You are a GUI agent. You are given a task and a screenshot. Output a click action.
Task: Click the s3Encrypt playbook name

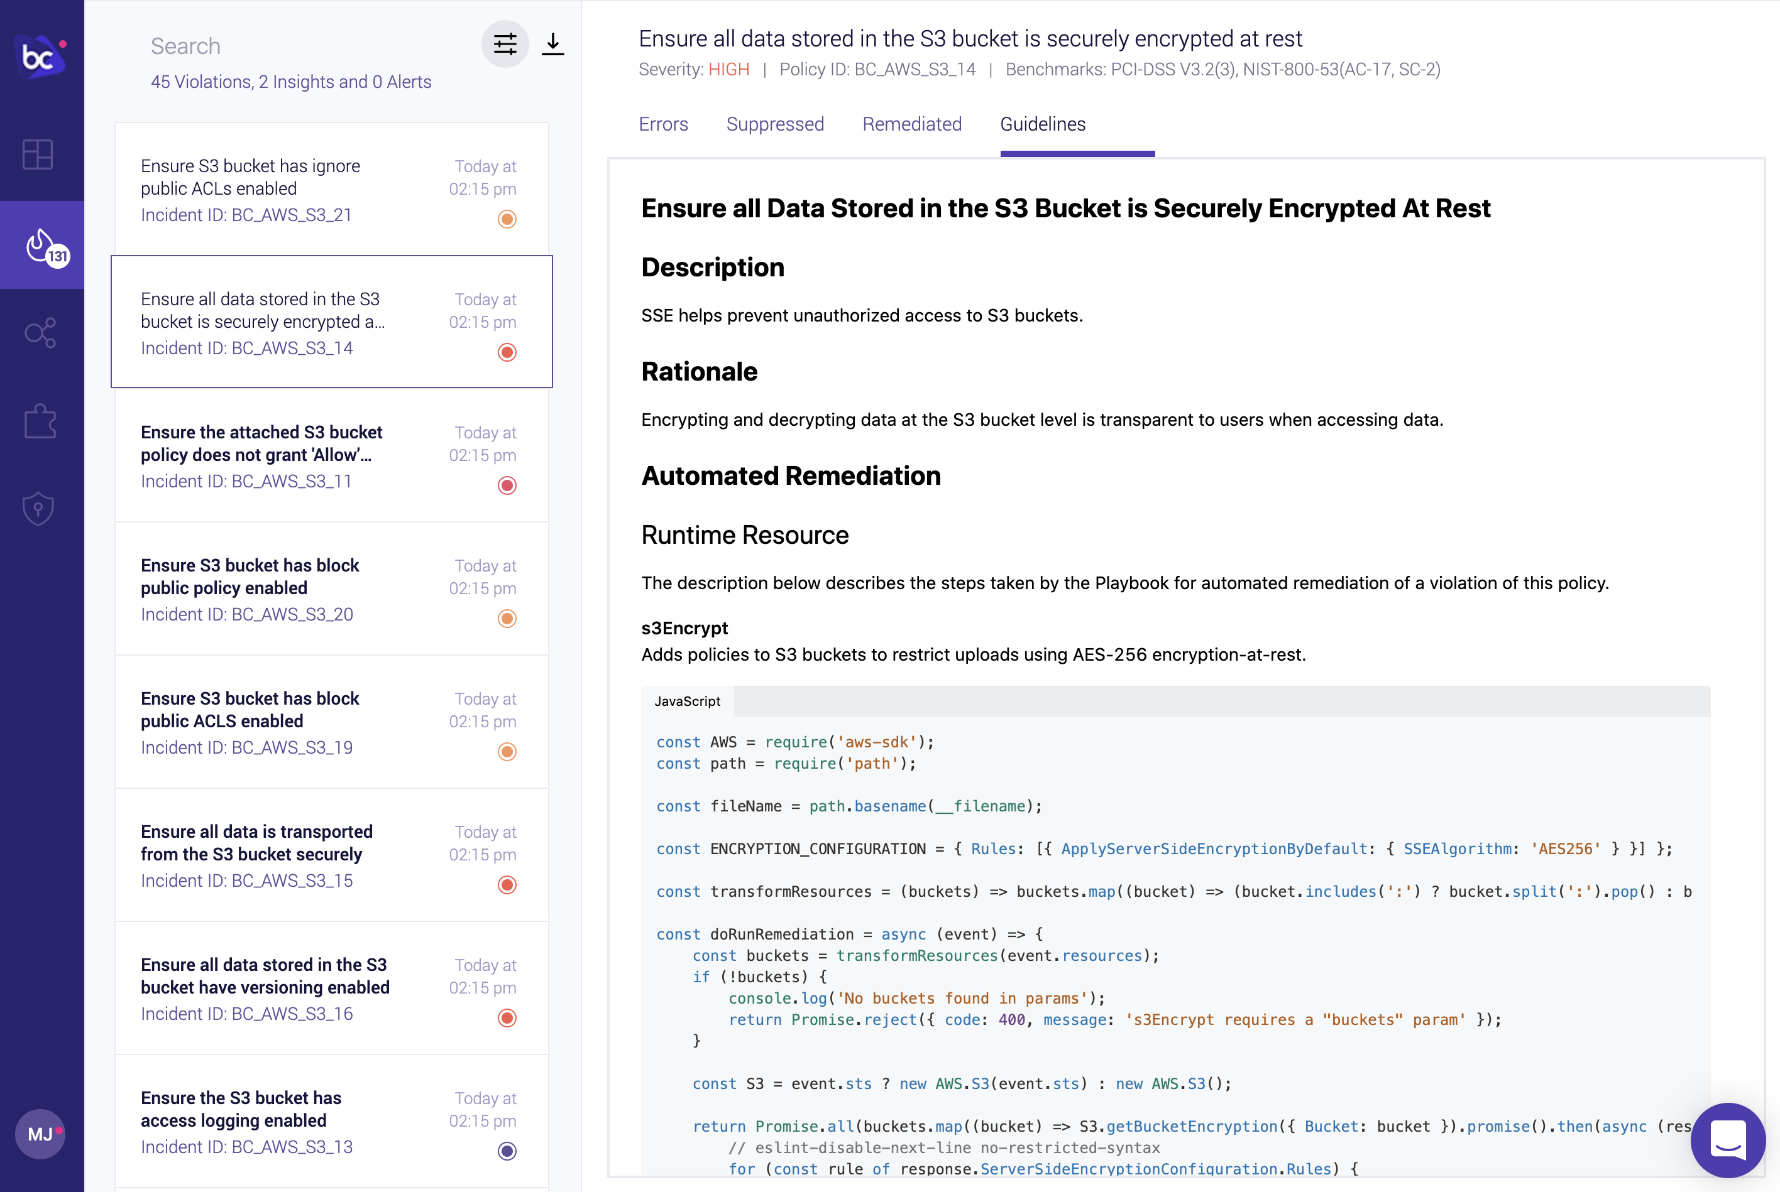(x=684, y=628)
